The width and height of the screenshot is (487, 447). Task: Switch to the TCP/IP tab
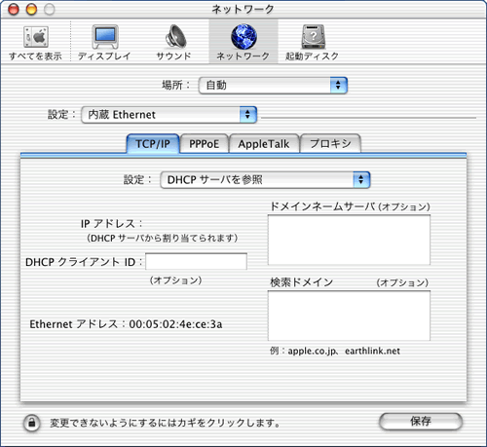click(x=153, y=143)
